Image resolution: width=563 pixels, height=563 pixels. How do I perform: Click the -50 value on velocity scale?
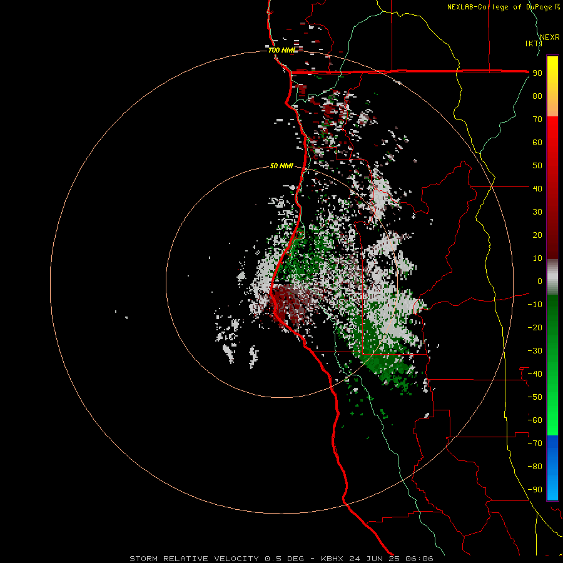click(535, 397)
